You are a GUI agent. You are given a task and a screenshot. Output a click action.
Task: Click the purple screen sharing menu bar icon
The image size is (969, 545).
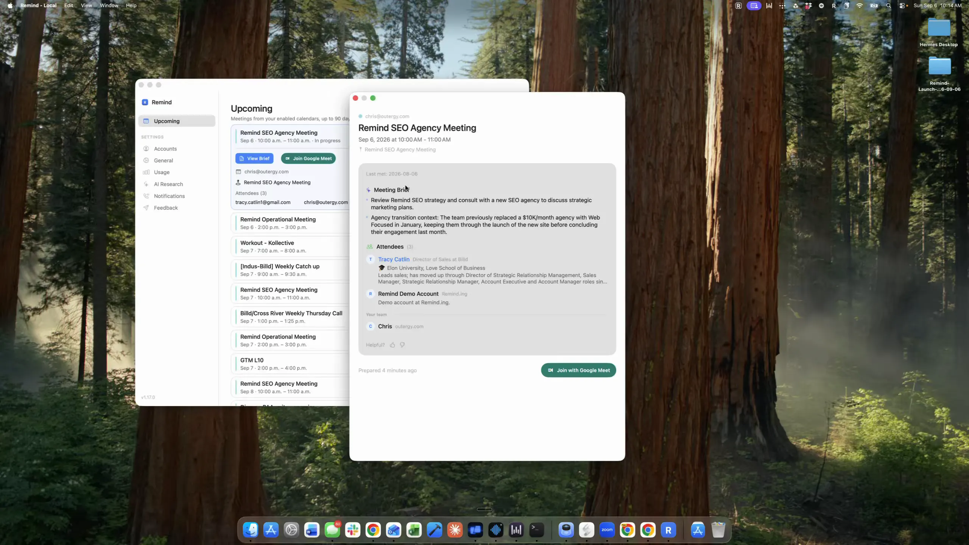pos(754,6)
